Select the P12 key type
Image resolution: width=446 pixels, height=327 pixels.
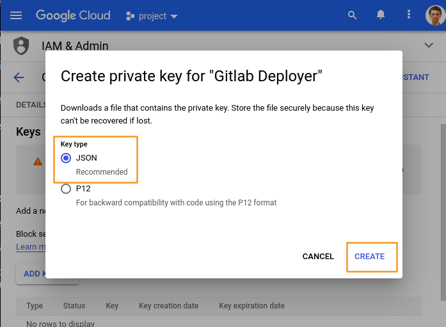(x=66, y=189)
